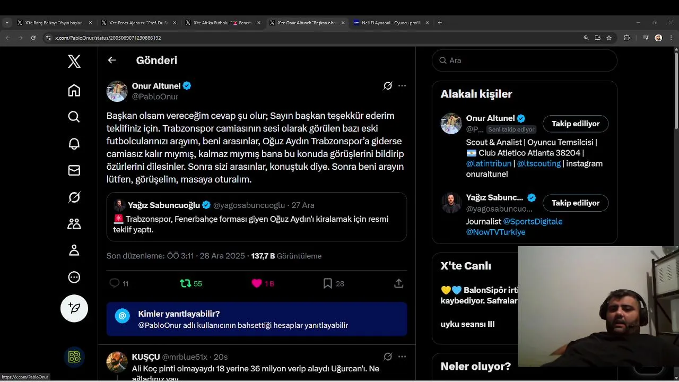This screenshot has width=679, height=382.
Task: Open more options on KUŞÇU's reply
Action: click(x=402, y=357)
